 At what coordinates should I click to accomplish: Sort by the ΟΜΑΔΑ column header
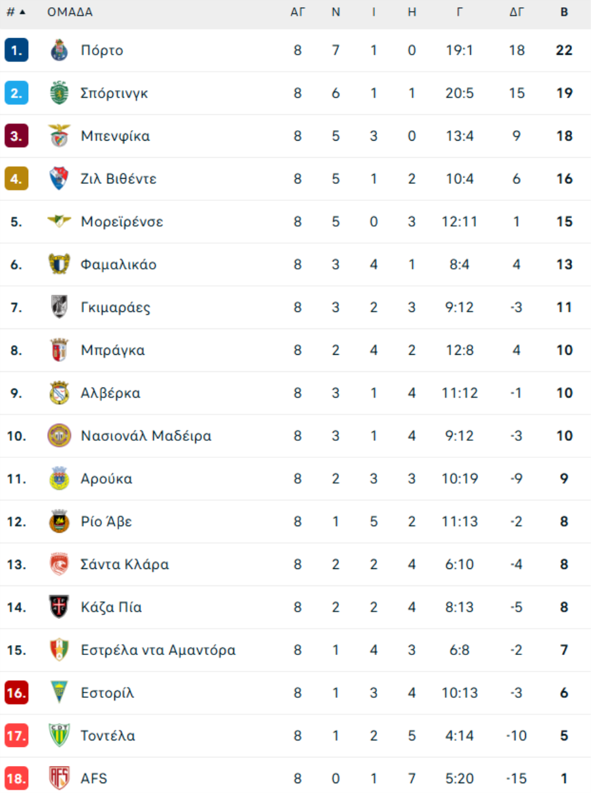click(x=70, y=12)
